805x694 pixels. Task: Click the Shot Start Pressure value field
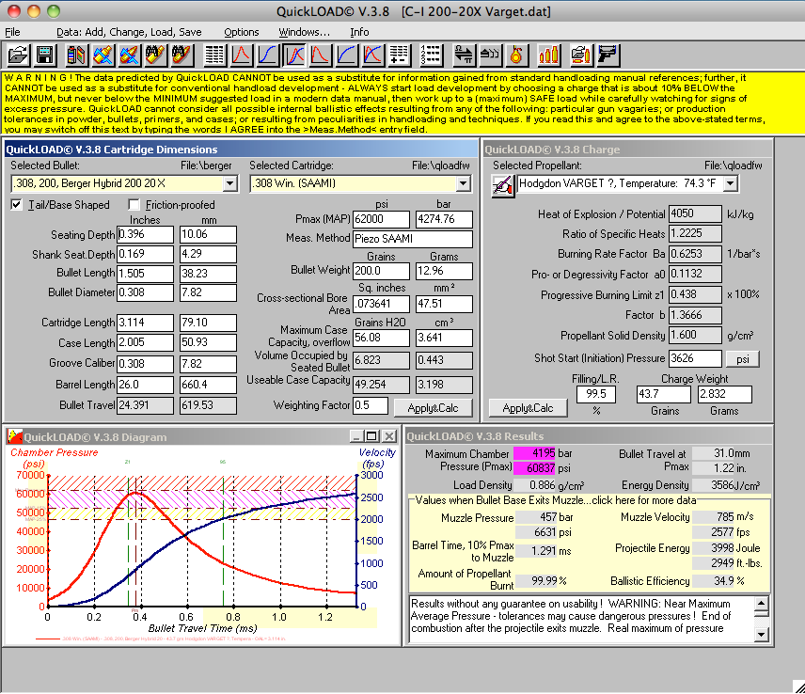[695, 358]
